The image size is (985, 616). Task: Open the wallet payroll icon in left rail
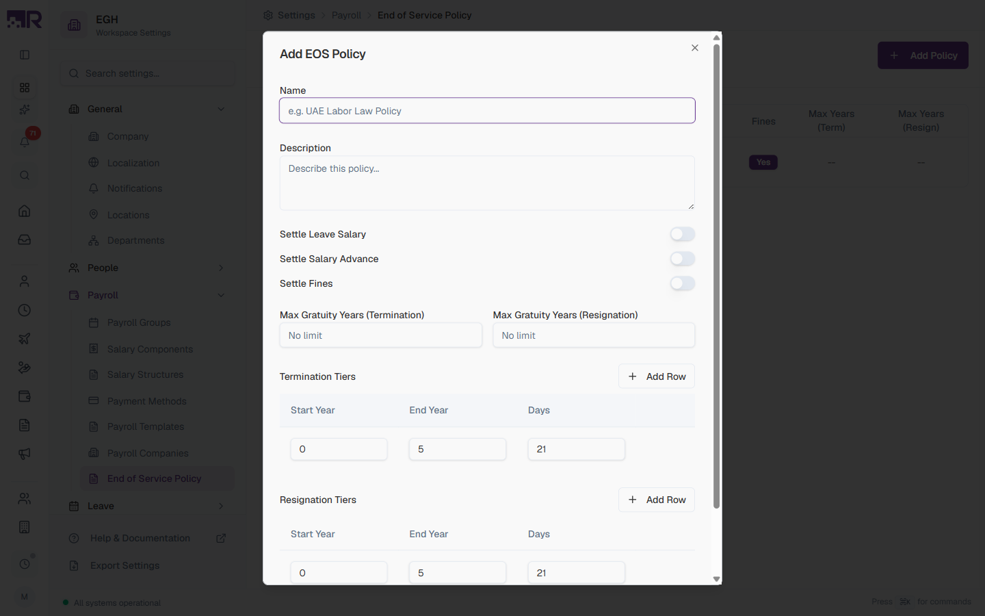point(25,396)
